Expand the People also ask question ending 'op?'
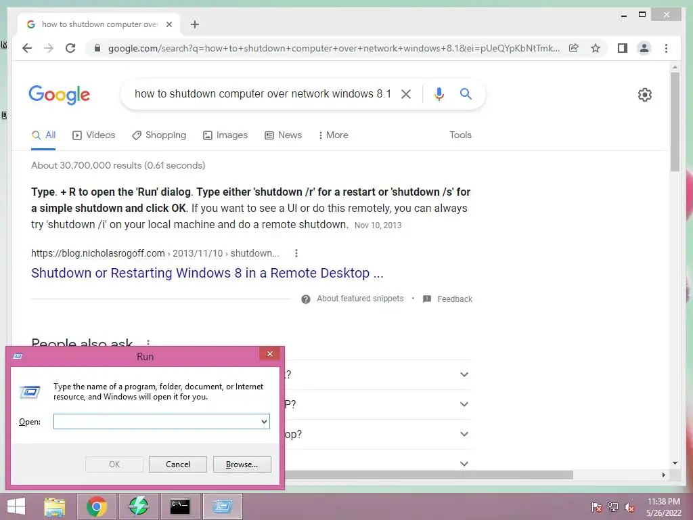Image resolution: width=693 pixels, height=520 pixels. pos(464,434)
